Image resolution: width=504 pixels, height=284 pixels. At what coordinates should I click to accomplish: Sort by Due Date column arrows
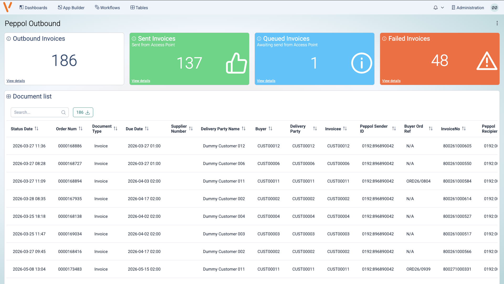[x=147, y=128]
